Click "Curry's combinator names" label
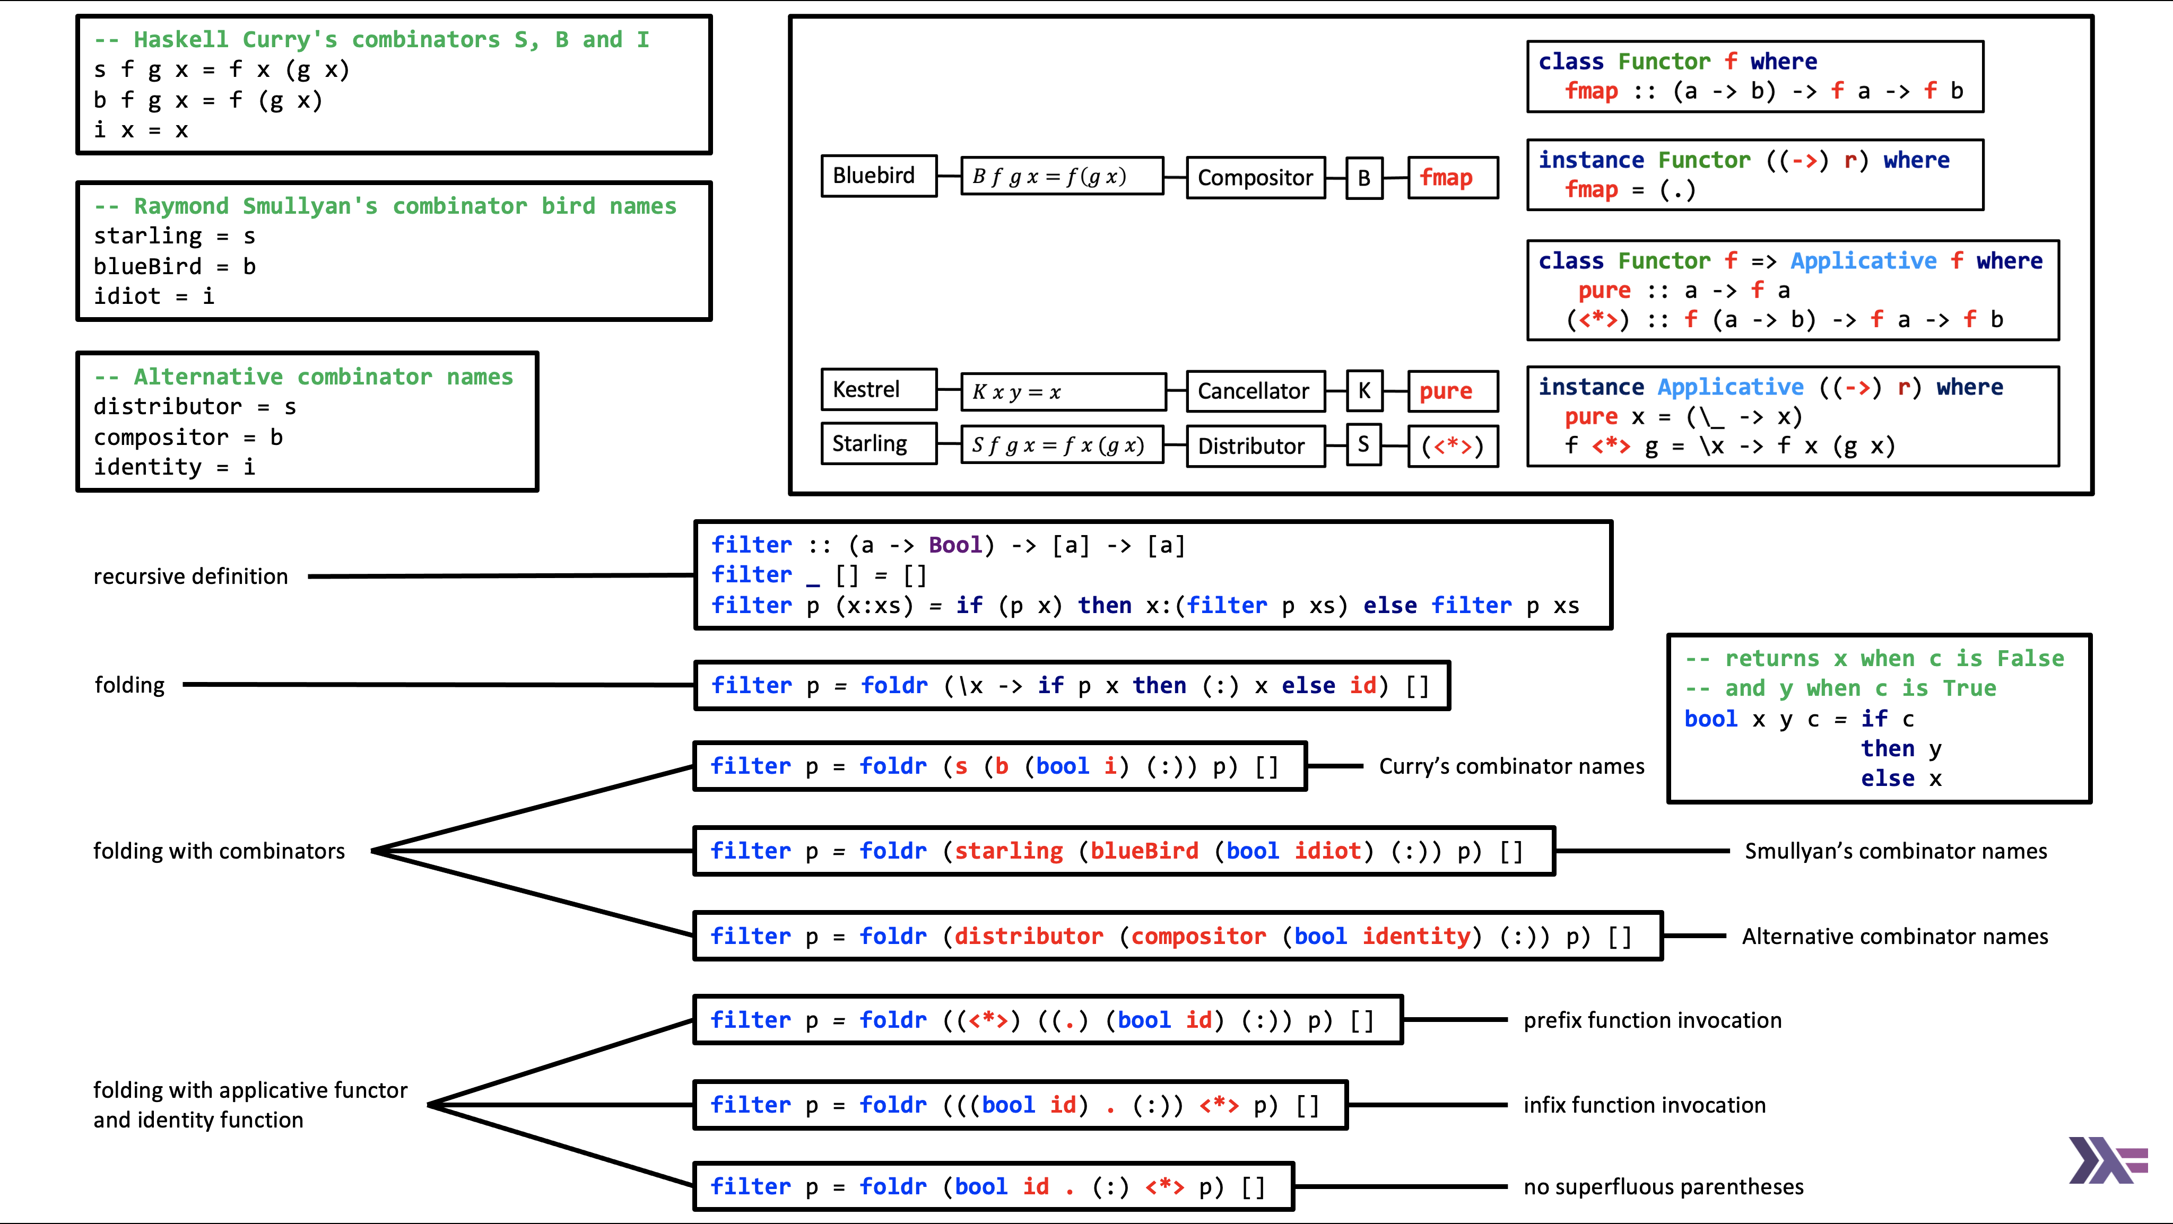 click(x=1511, y=766)
